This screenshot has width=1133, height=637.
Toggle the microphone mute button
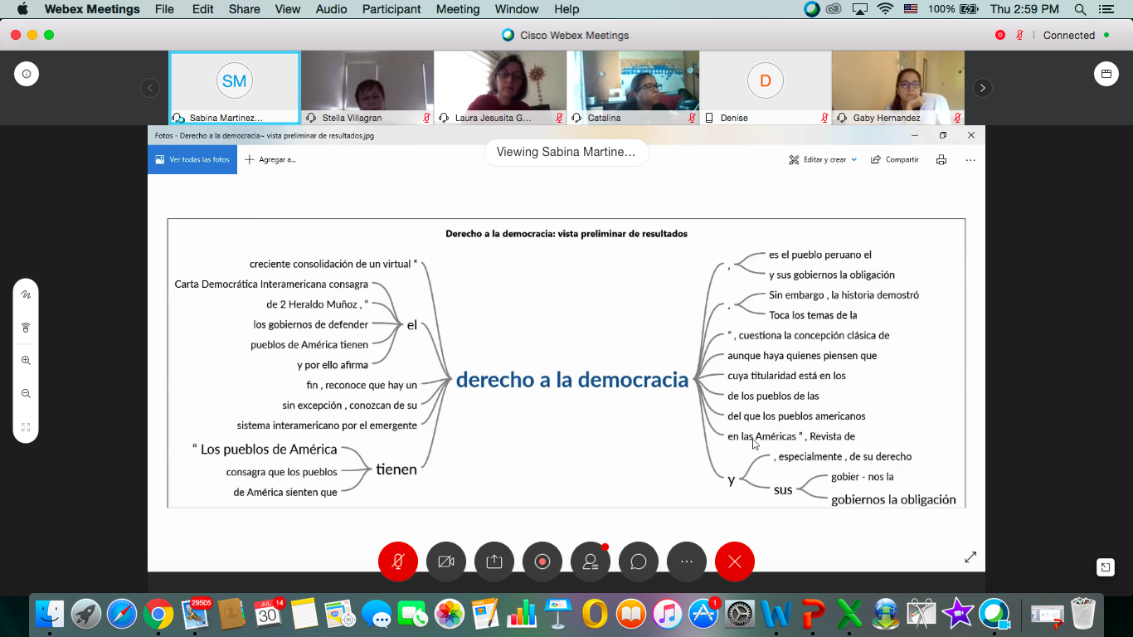point(398,562)
